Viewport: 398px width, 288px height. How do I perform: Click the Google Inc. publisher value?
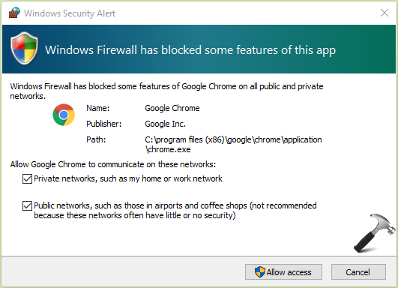click(x=165, y=124)
